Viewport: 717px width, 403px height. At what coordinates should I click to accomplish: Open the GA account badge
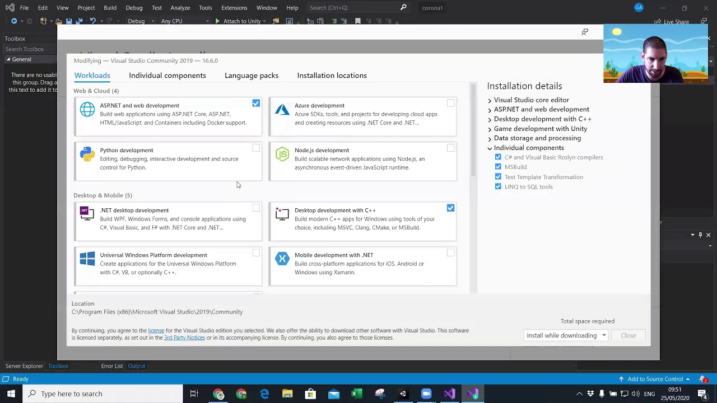click(x=639, y=7)
